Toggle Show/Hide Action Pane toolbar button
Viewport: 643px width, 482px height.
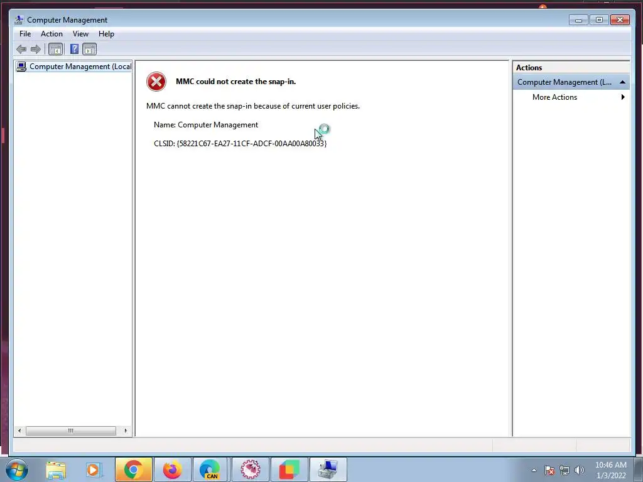click(89, 50)
